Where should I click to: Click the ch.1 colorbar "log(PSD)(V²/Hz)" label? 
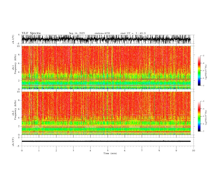pyautogui.click(x=206, y=72)
